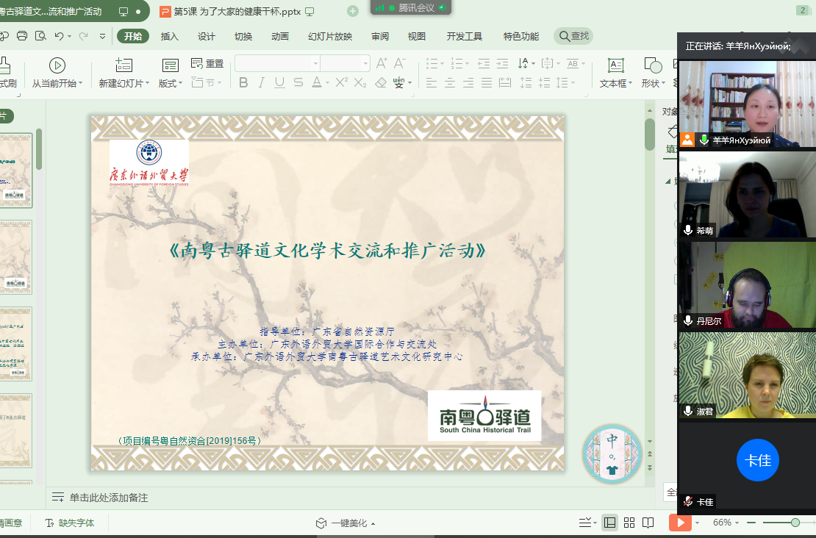Screen dimensions: 816x538
Task: Switch to slide sorter view icon
Action: pos(629,522)
